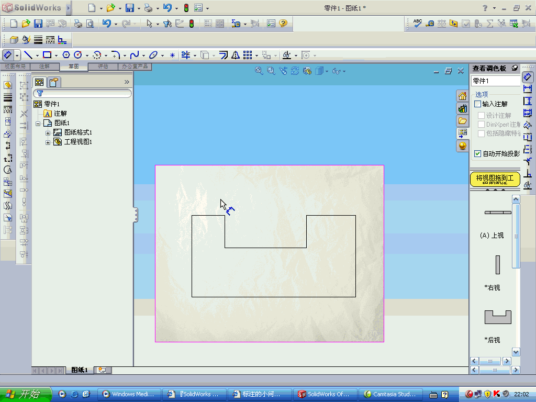Uncheck the 自动开始投影 checkbox
Viewport: 536px width, 402px height.
pyautogui.click(x=477, y=153)
